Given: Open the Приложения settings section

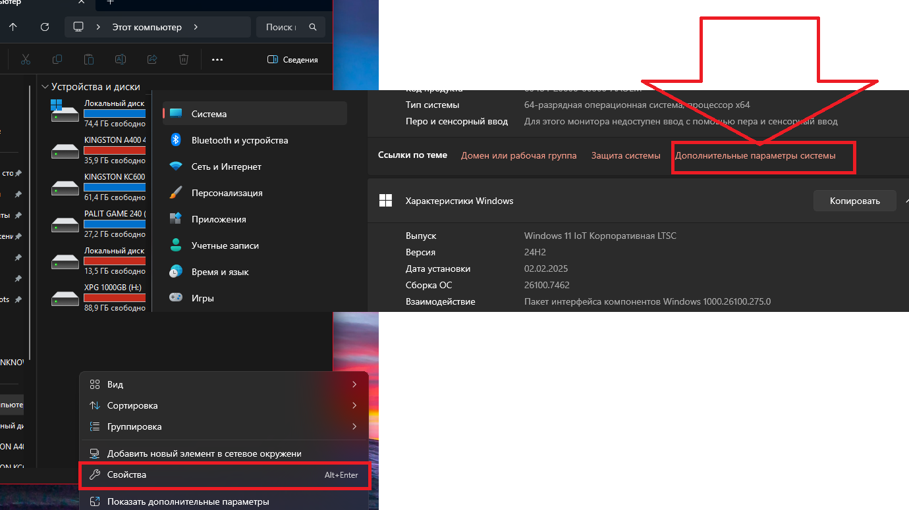Looking at the screenshot, I should [x=255, y=219].
